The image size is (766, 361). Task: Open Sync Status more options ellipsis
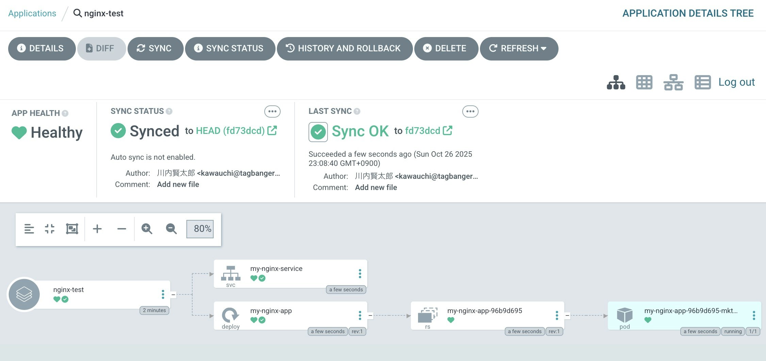tap(272, 111)
